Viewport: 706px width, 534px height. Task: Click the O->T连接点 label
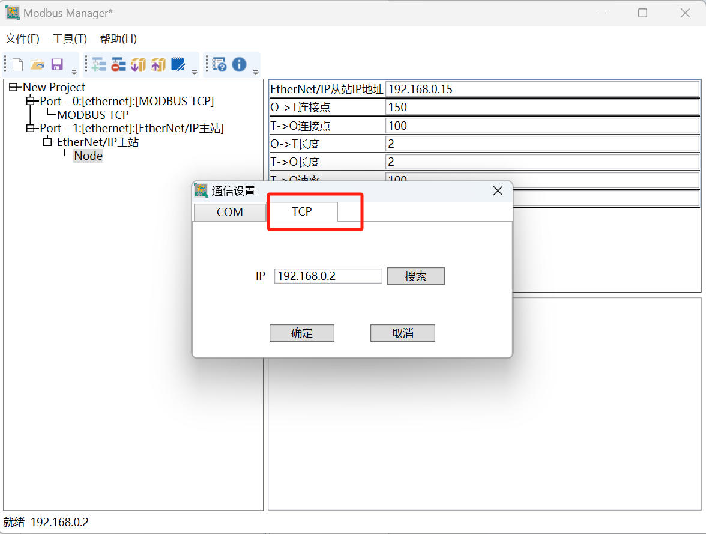coord(300,108)
